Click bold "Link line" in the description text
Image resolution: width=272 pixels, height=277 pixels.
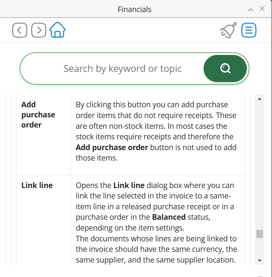tap(129, 185)
